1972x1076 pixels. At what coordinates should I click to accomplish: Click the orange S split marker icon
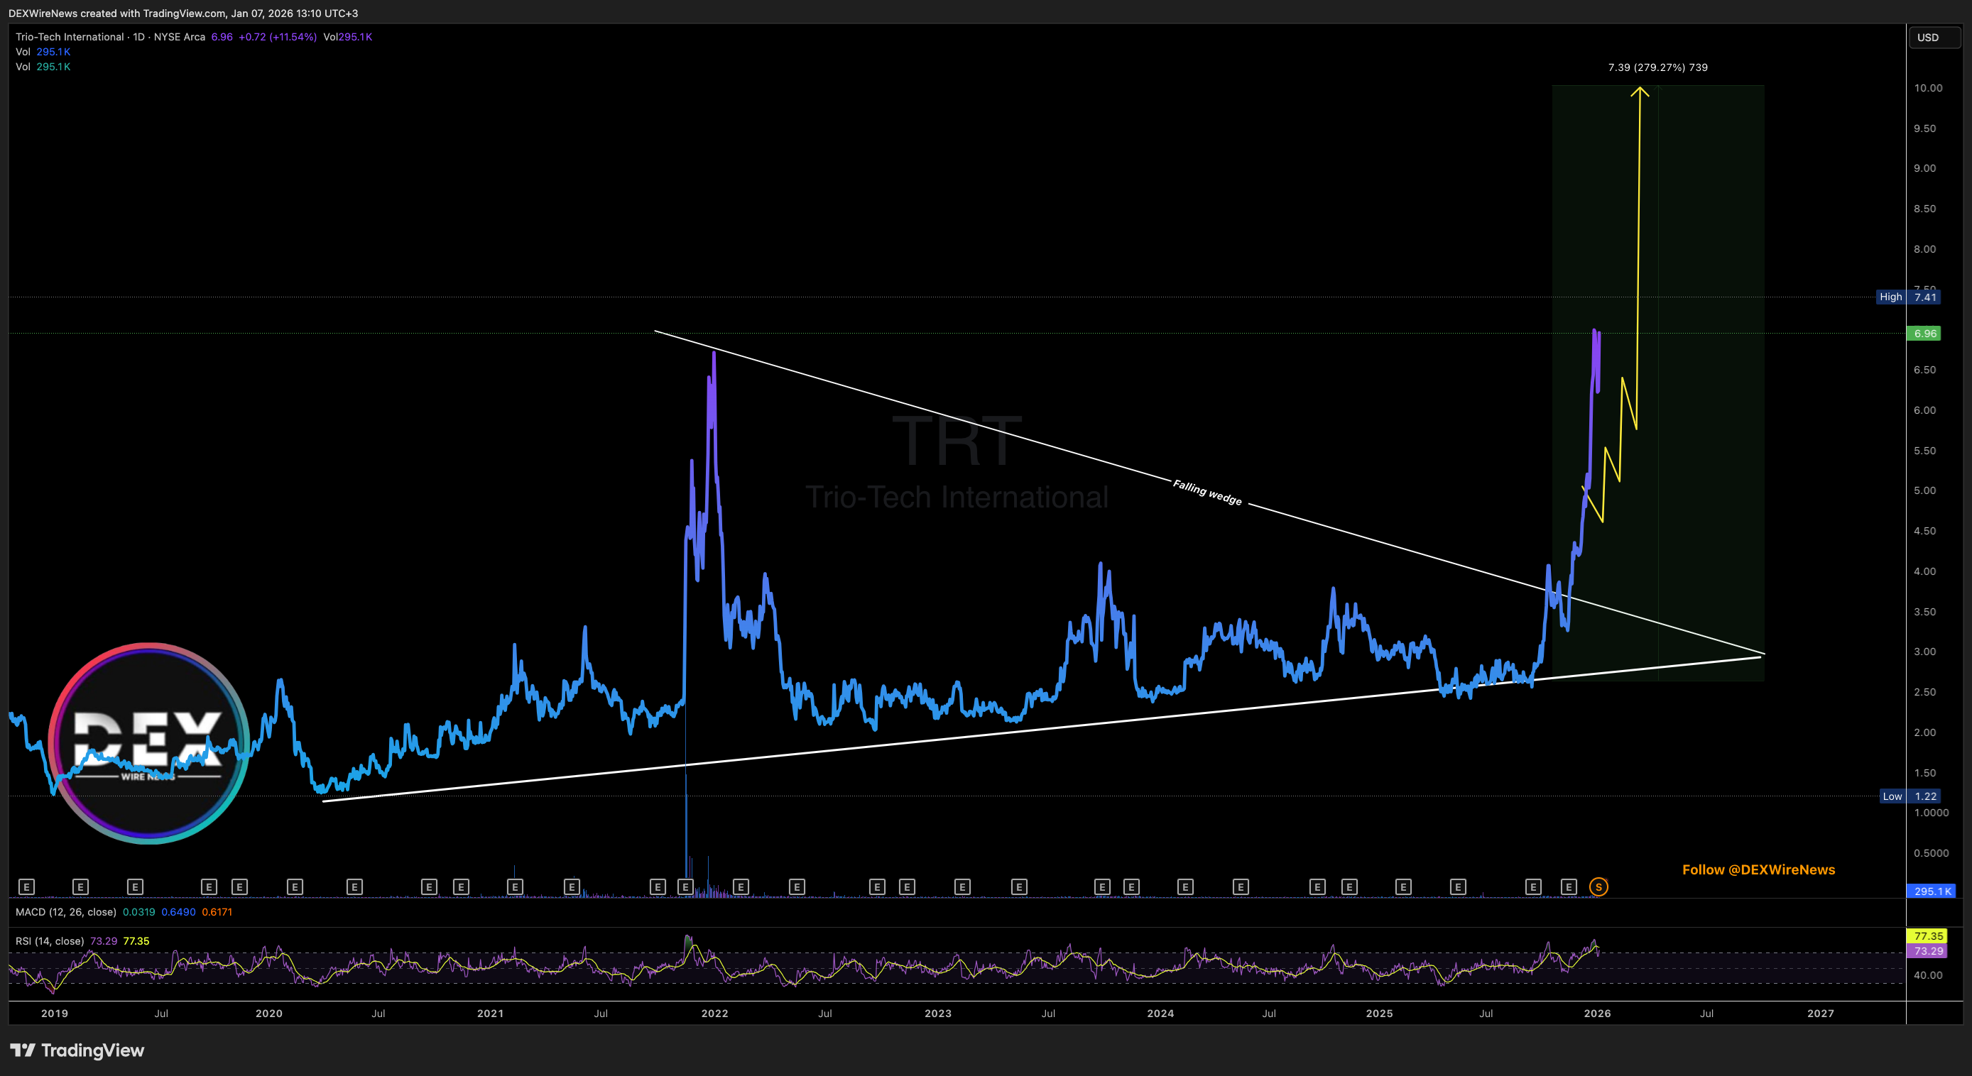(1598, 887)
